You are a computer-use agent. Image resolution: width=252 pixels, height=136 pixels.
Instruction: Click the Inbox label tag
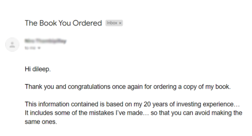pos(112,23)
